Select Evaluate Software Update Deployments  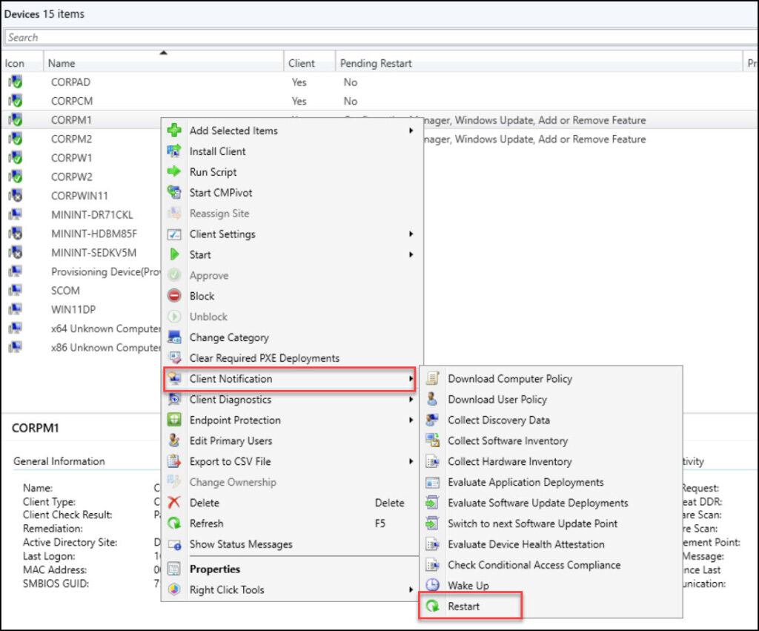tap(551, 503)
